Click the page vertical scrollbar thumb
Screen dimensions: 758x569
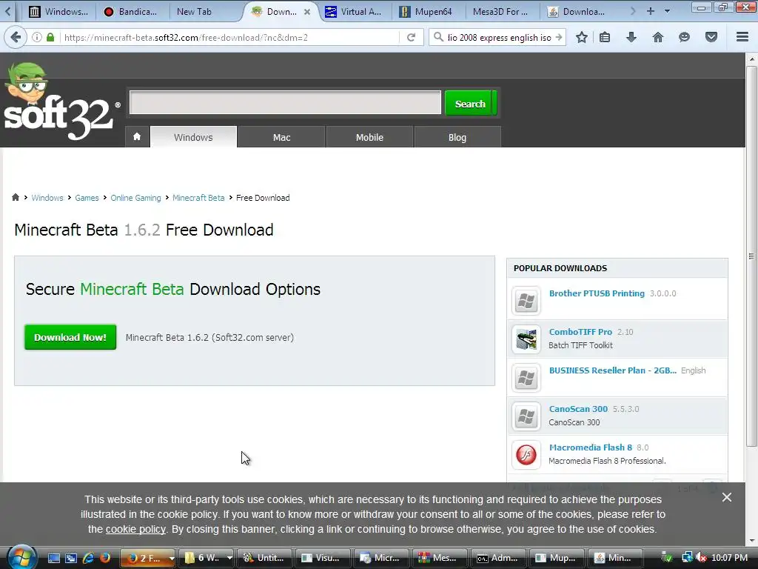[751, 256]
